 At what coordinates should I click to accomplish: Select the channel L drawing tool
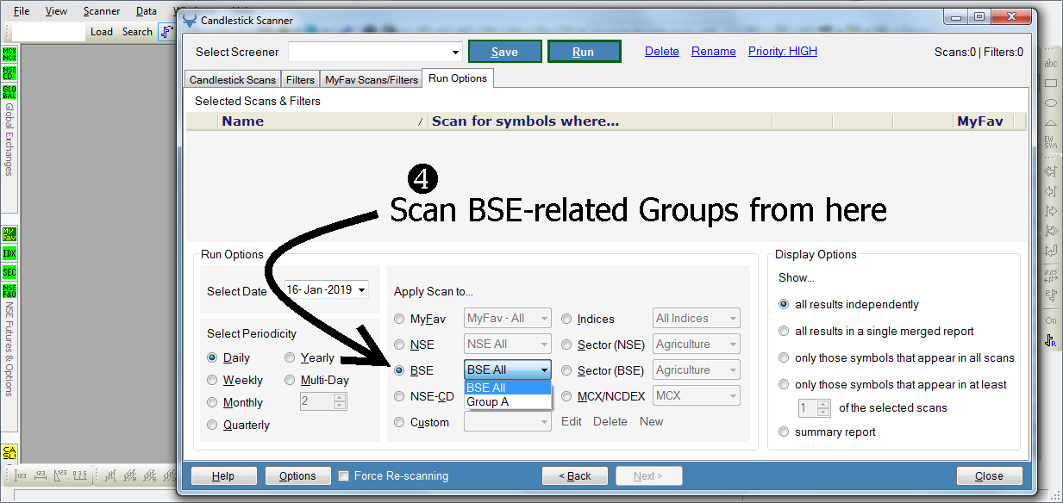112,475
